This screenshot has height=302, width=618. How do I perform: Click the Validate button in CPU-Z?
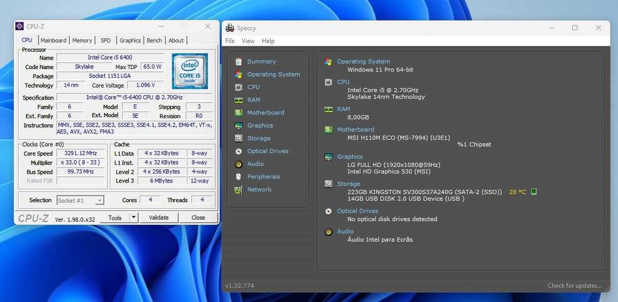coord(159,218)
